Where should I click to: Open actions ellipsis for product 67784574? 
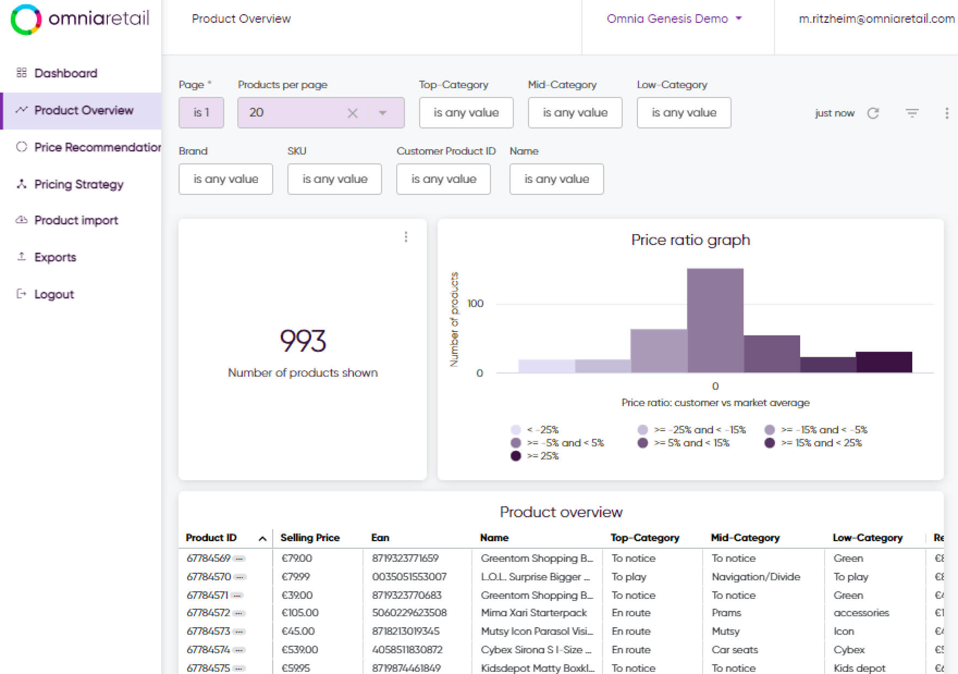[x=239, y=650]
